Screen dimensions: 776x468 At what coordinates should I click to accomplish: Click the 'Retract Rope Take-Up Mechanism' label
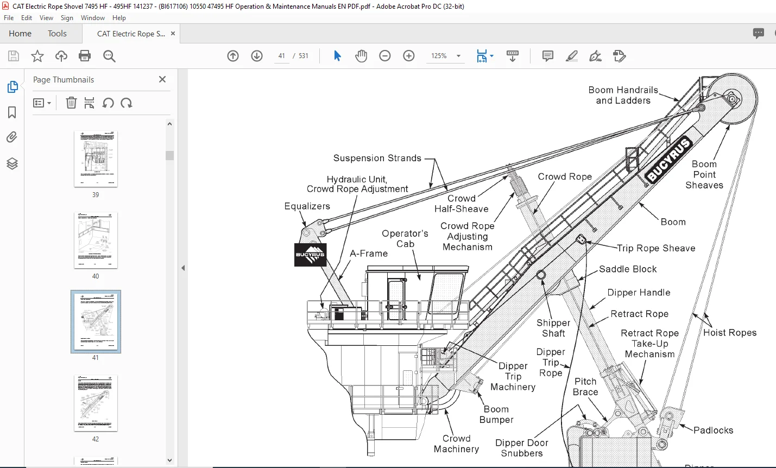pos(649,344)
